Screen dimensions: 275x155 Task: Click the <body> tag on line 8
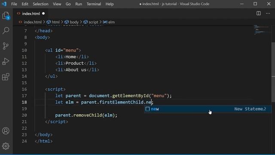click(42, 37)
